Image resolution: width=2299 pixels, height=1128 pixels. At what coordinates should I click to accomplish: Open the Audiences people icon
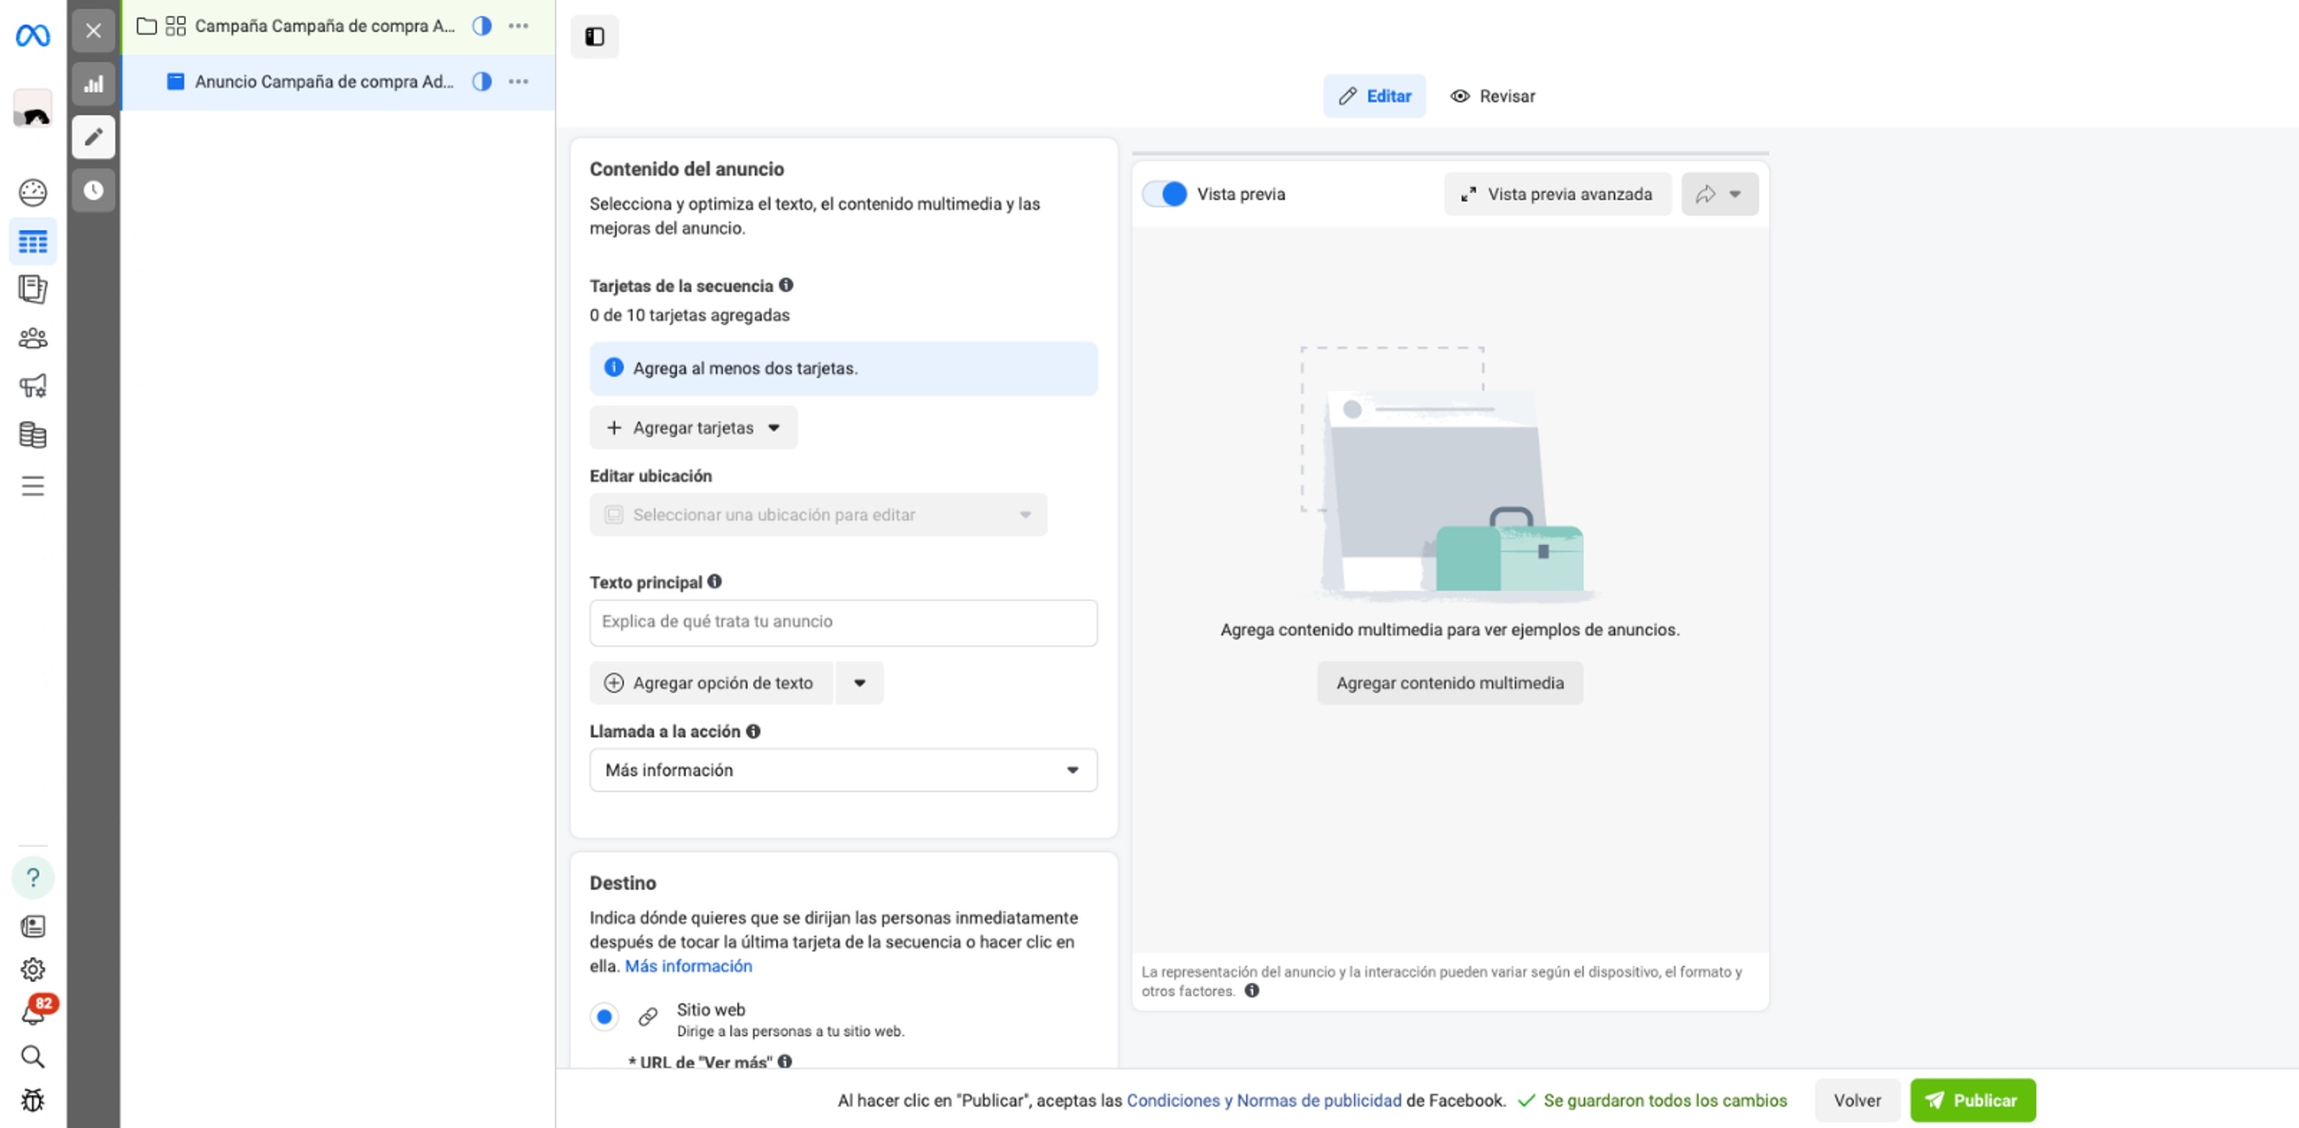33,338
